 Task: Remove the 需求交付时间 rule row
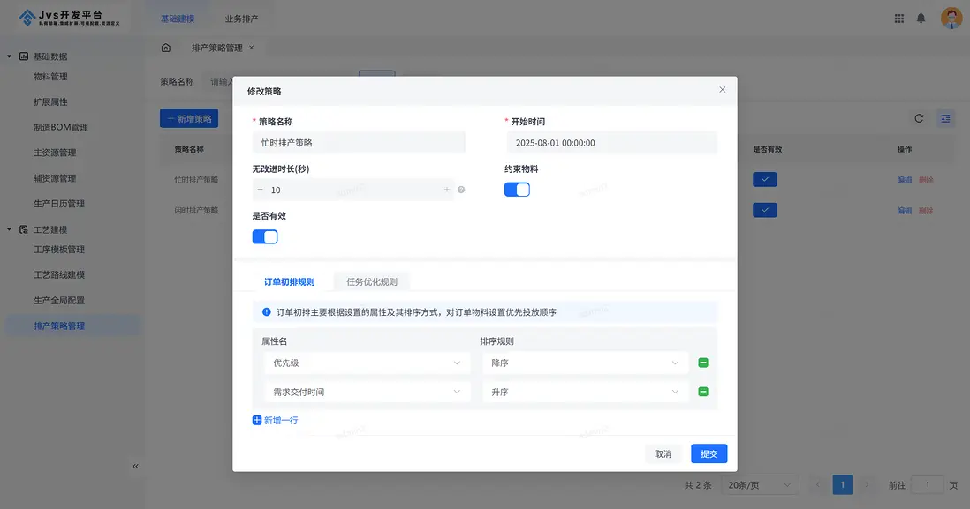pyautogui.click(x=702, y=392)
